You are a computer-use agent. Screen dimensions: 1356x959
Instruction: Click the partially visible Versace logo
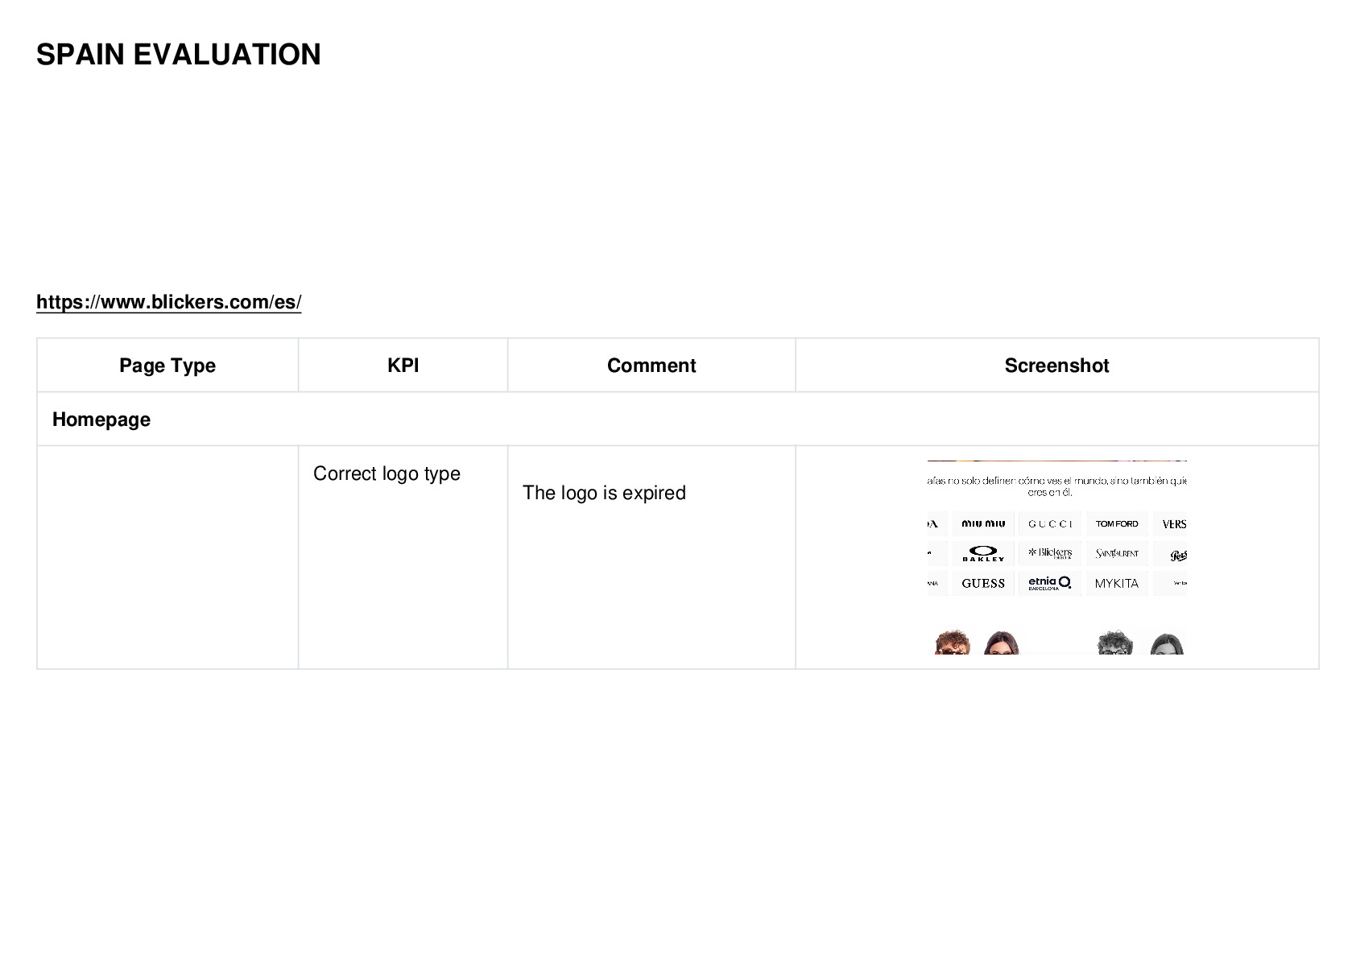pos(1171,524)
